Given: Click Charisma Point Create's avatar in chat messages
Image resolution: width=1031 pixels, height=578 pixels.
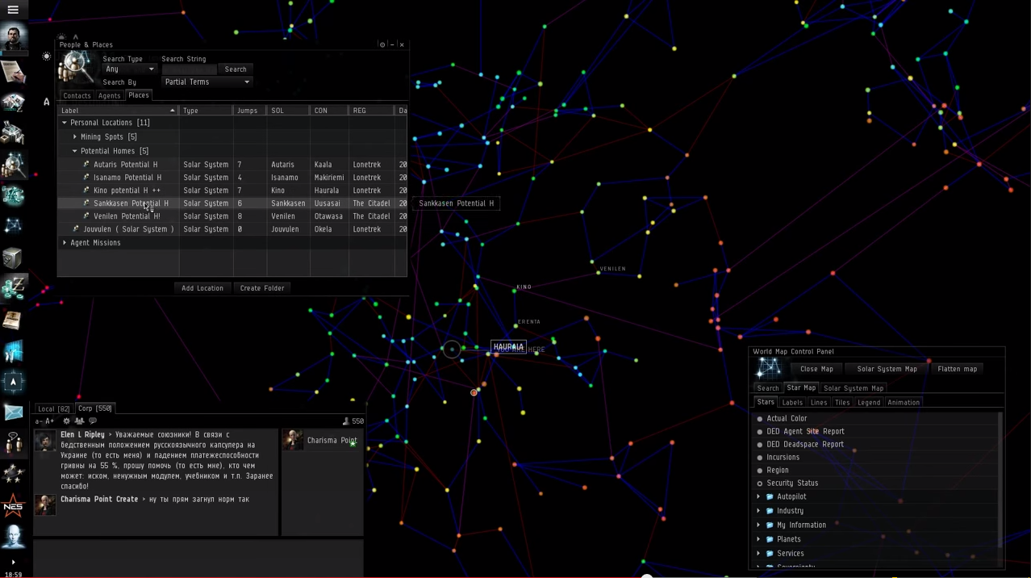Looking at the screenshot, I should [45, 505].
